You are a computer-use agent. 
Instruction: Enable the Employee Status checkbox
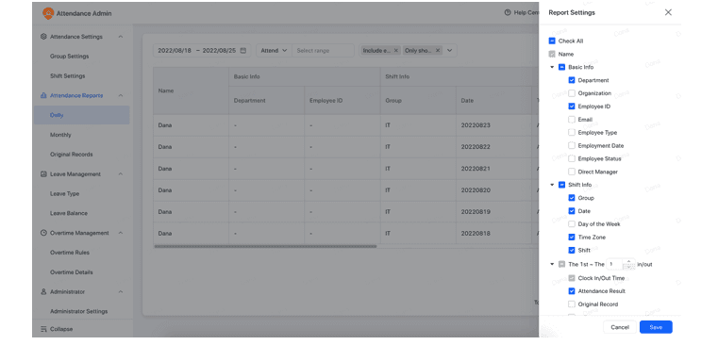[572, 158]
